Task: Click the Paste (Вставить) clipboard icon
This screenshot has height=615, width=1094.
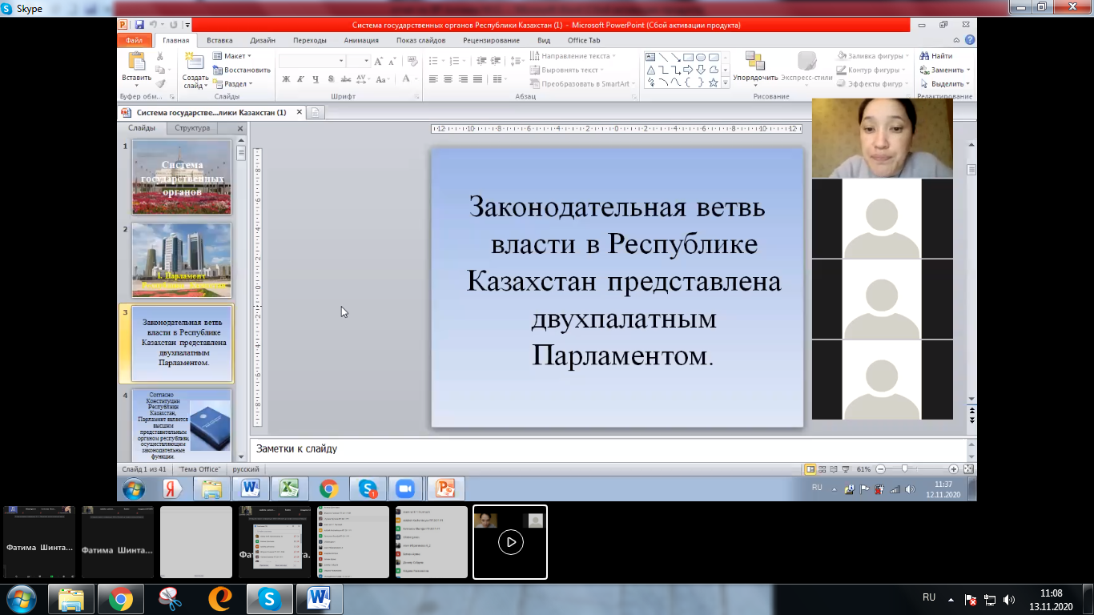Action: coord(136,61)
